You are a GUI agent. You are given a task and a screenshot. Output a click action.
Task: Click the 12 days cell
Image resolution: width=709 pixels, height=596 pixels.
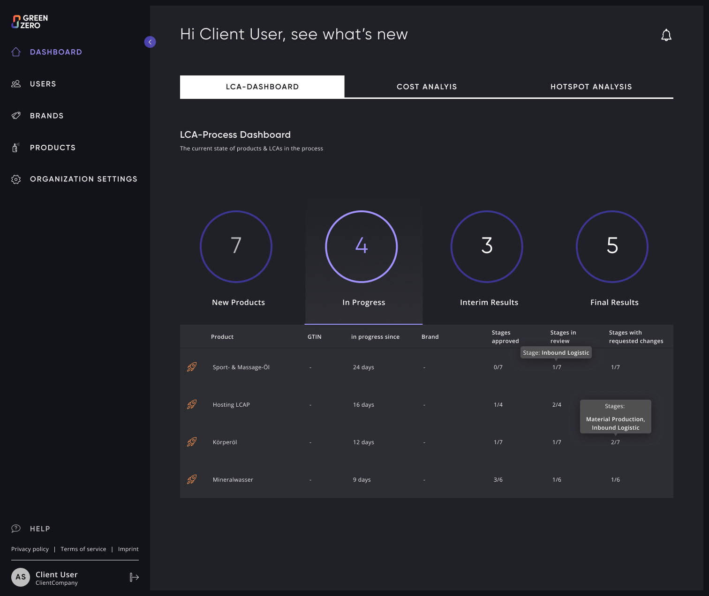click(x=363, y=442)
